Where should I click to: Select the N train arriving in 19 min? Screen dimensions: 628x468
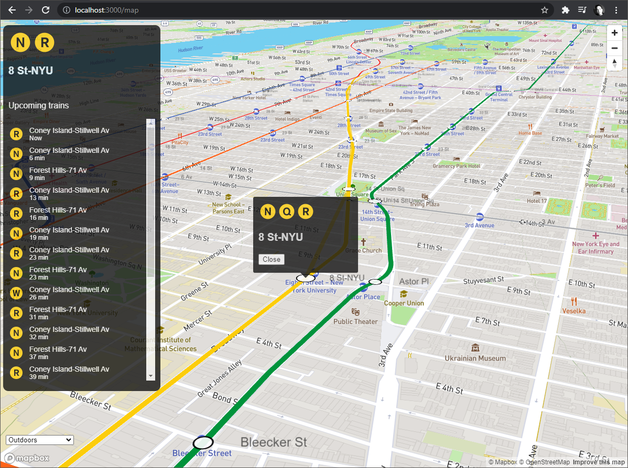(x=77, y=233)
